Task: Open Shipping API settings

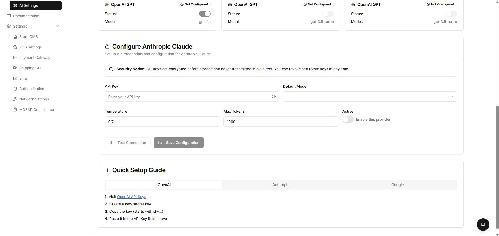Action: (30, 68)
